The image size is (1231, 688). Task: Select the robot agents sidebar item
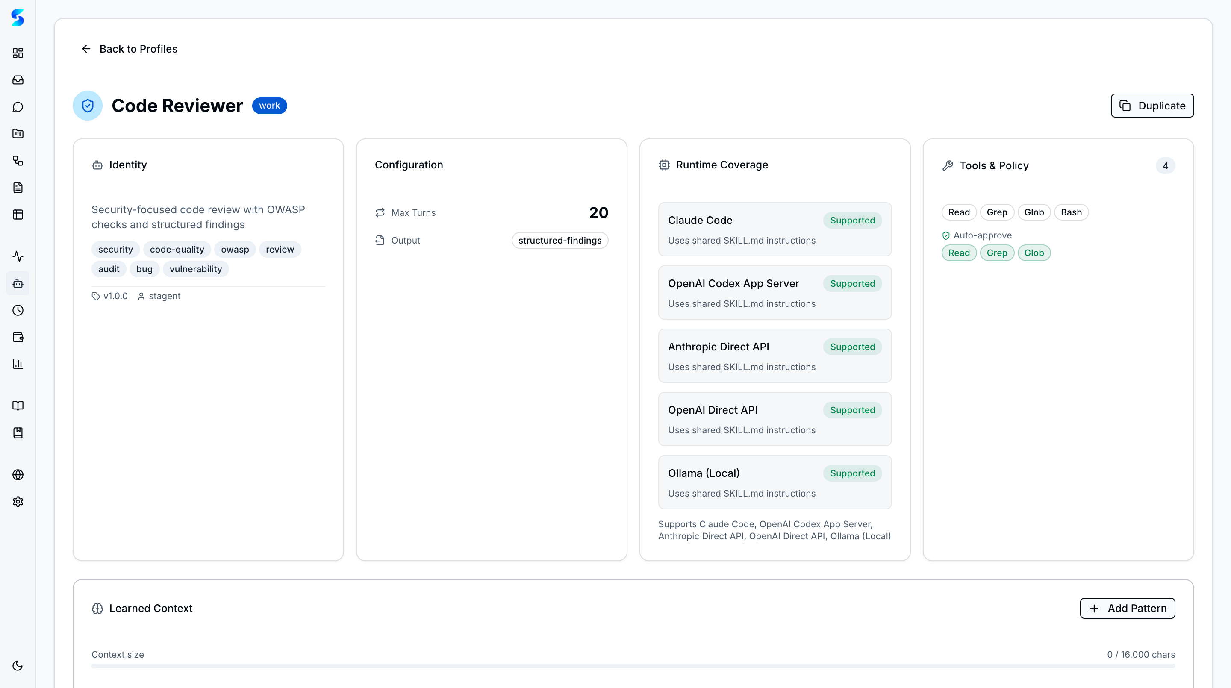tap(18, 284)
